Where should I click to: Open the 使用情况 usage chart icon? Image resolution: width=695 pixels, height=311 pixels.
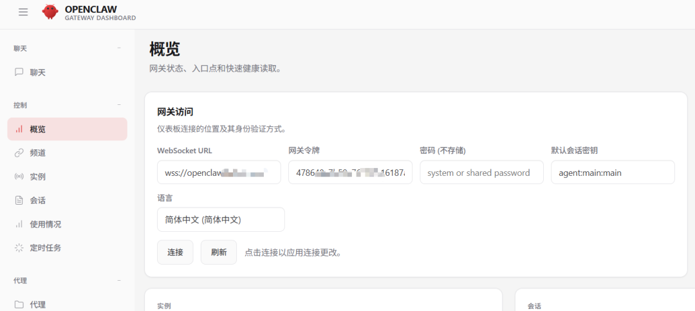tap(19, 224)
